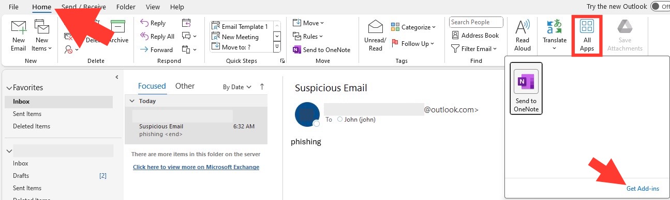The image size is (670, 200).
Task: Open the Categorize dropdown
Action: (413, 27)
